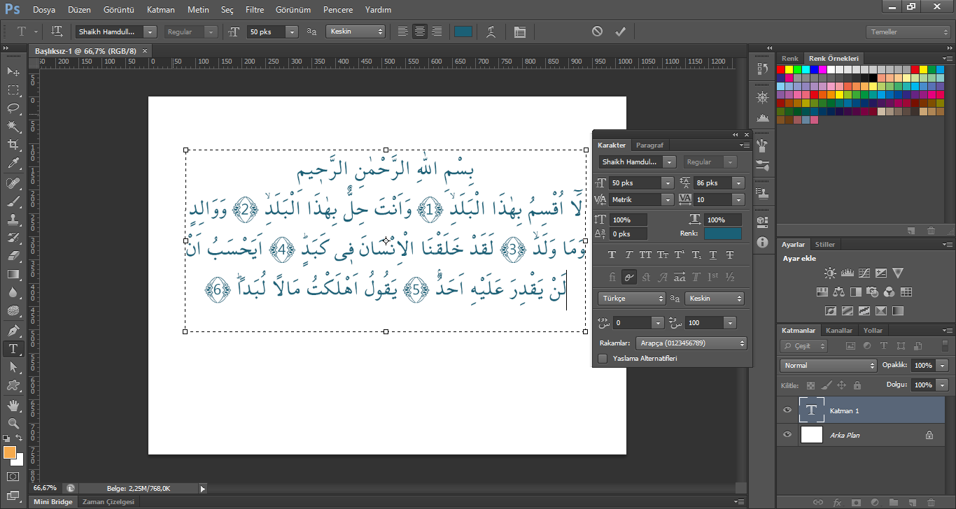The image size is (956, 509).
Task: Select the Zoom tool
Action: (13, 424)
